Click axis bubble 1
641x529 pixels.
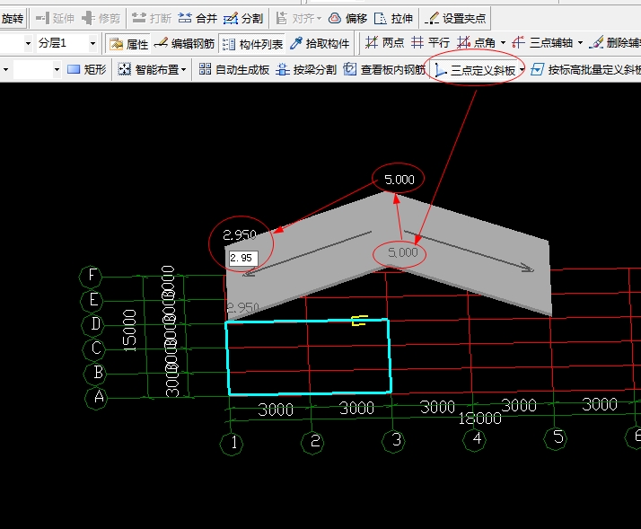pyautogui.click(x=233, y=444)
